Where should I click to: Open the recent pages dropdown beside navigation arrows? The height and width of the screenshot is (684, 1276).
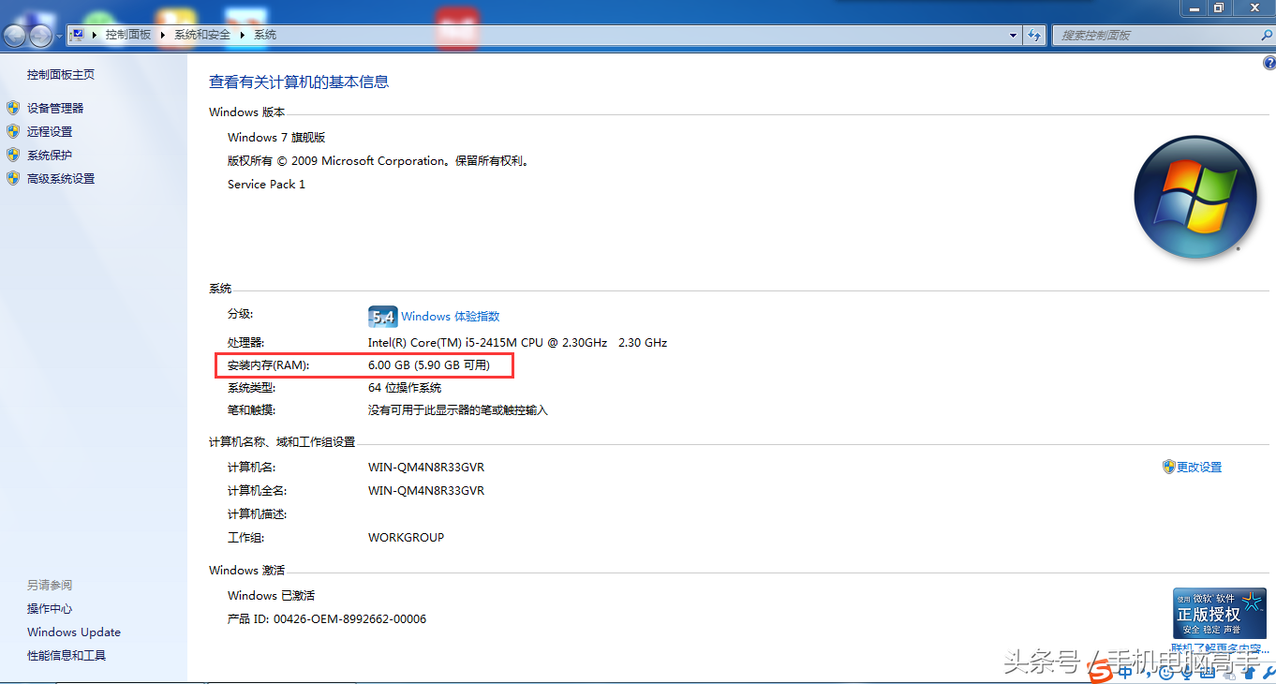tap(58, 36)
